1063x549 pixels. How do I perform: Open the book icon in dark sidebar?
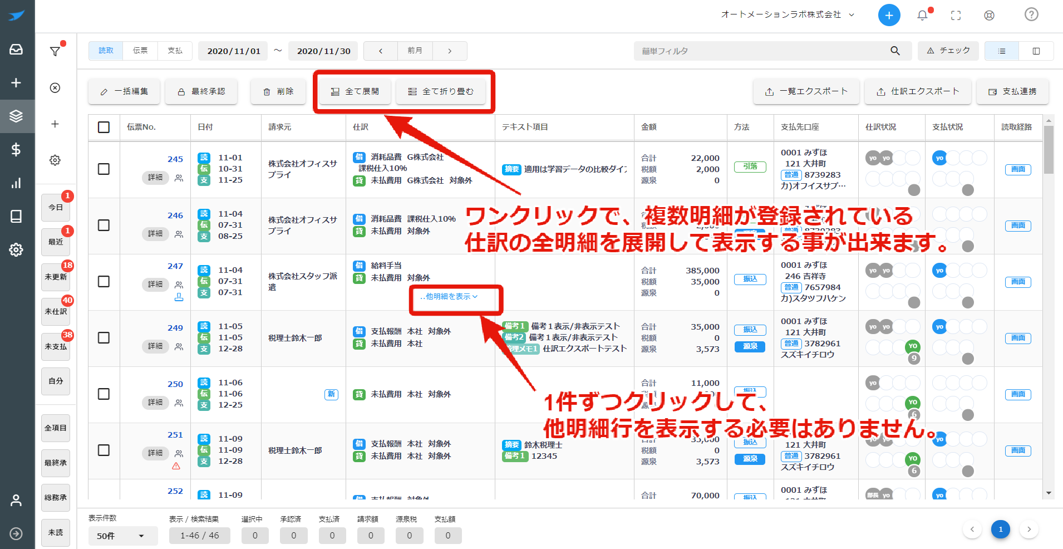tap(16, 216)
